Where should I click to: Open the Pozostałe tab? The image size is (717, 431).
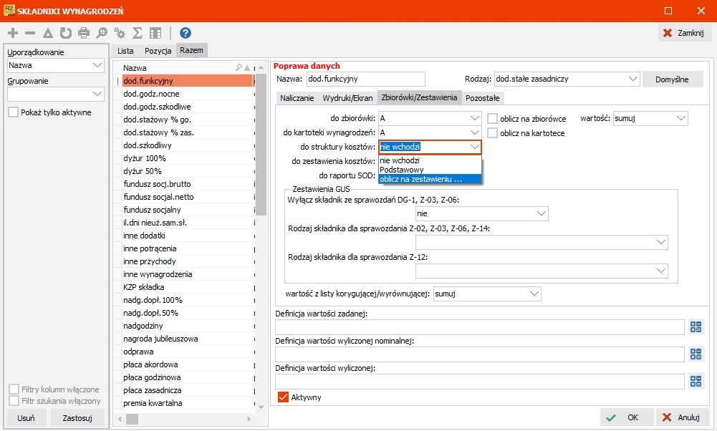483,98
